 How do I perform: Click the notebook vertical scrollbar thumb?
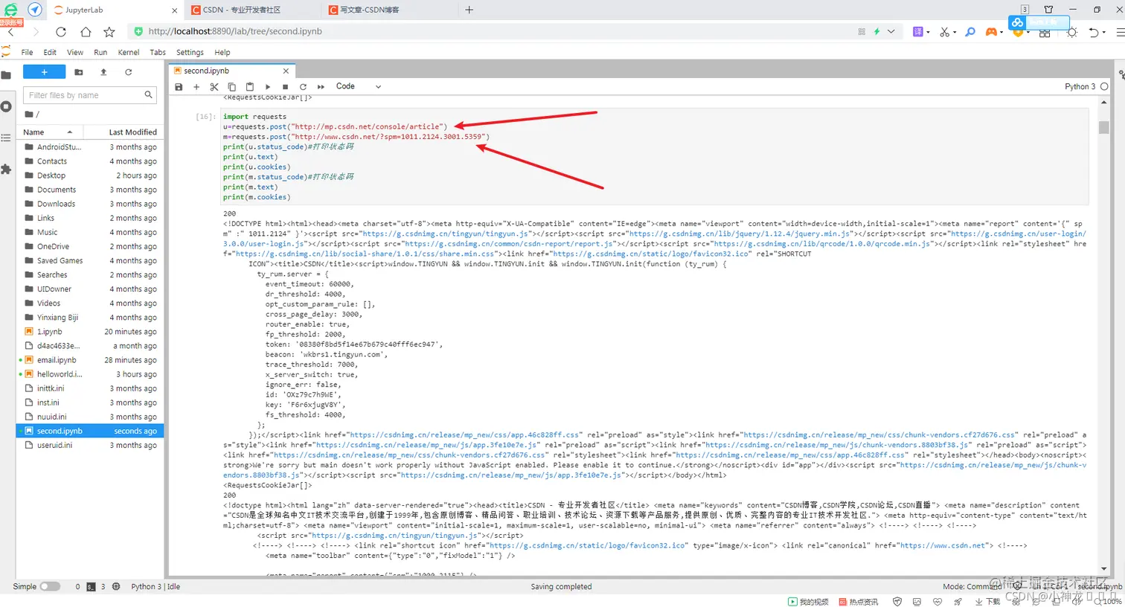pyautogui.click(x=1103, y=127)
